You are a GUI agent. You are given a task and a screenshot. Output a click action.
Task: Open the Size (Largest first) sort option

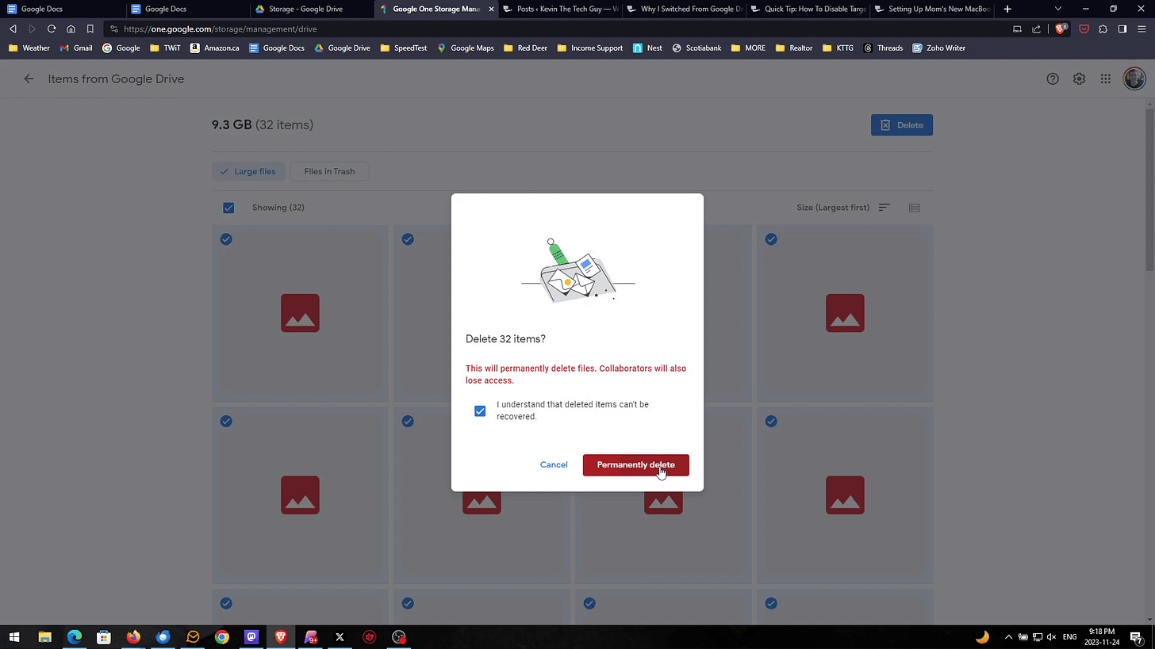pyautogui.click(x=833, y=208)
